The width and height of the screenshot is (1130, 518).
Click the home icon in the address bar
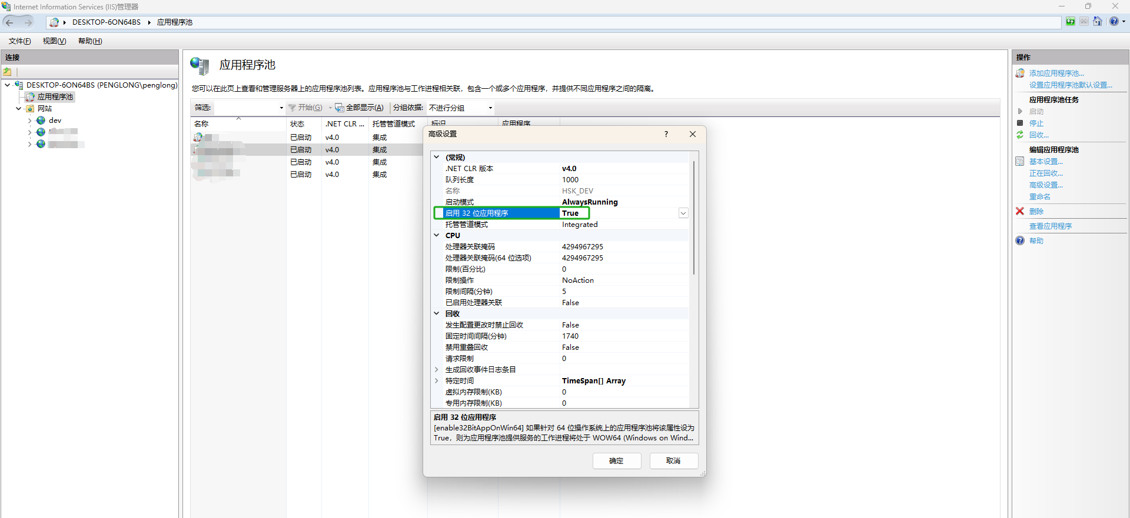1098,22
